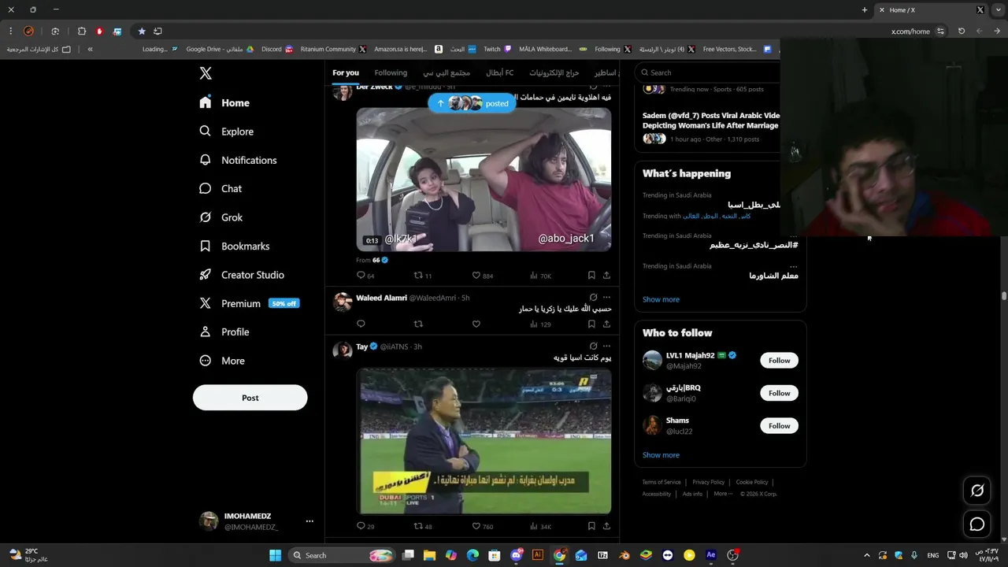The image size is (1008, 567).
Task: Show more under Who to follow
Action: pos(661,455)
